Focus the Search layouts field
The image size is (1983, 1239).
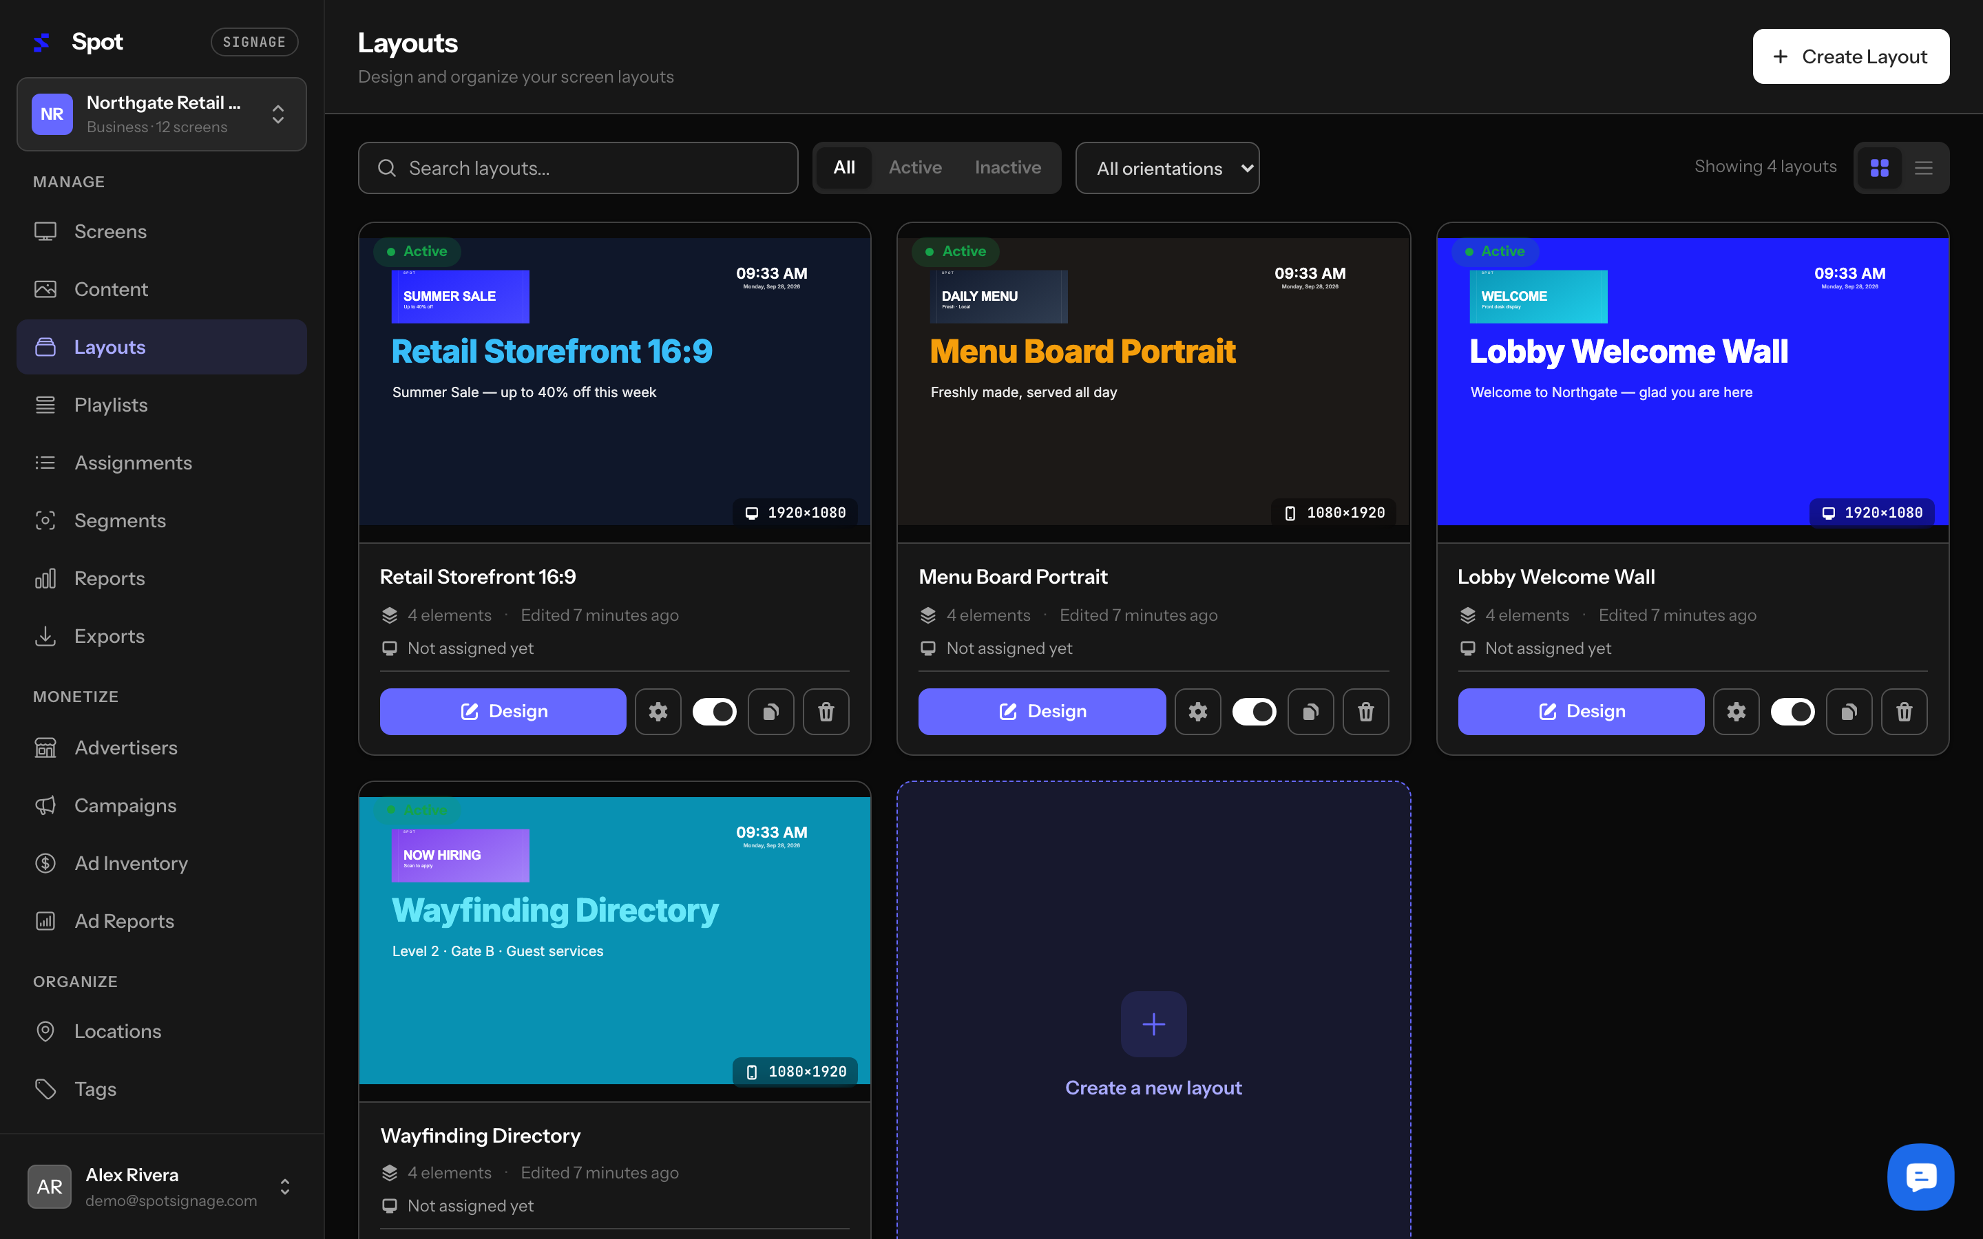(578, 168)
